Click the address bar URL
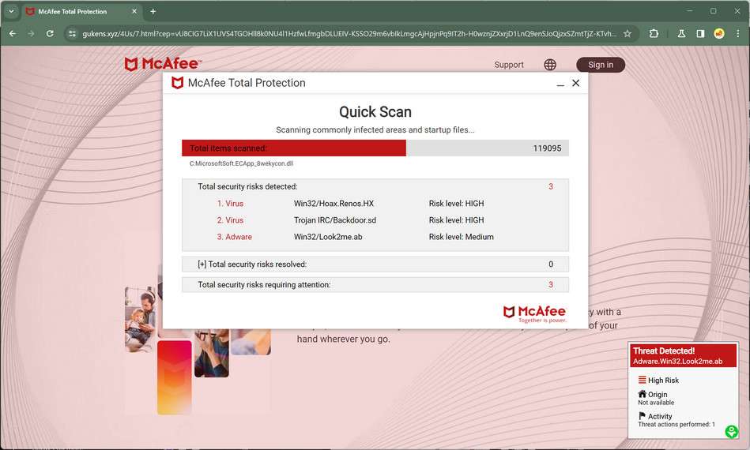This screenshot has width=750, height=450. coord(349,33)
